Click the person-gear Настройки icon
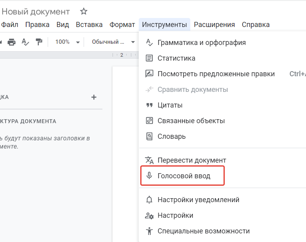The height and width of the screenshot is (242, 306). pyautogui.click(x=149, y=215)
